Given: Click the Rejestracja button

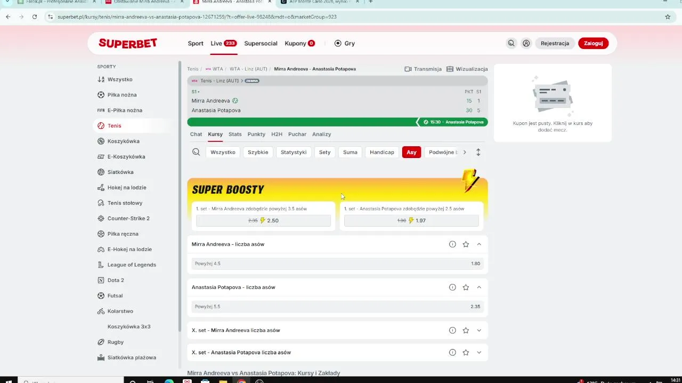Looking at the screenshot, I should point(555,44).
